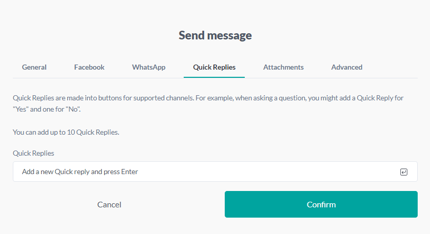The image size is (430, 234).
Task: Go to the Attachments tab
Action: click(283, 67)
